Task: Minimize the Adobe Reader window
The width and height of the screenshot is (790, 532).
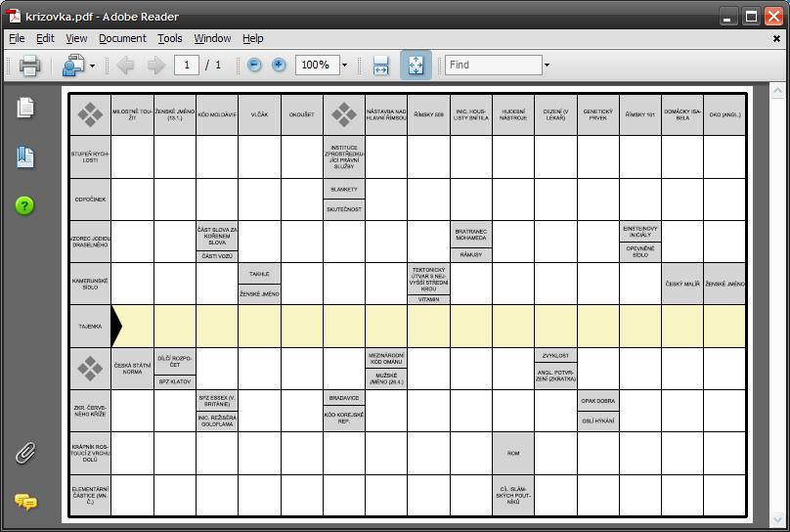Action: point(727,18)
